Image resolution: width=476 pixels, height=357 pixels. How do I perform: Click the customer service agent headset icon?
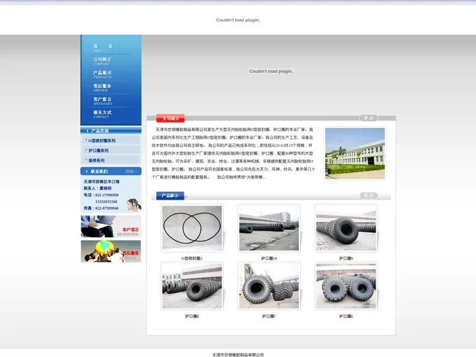pos(134,204)
